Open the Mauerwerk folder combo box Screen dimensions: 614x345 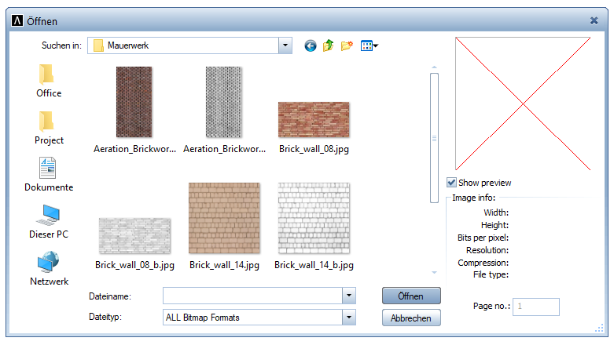pos(189,45)
